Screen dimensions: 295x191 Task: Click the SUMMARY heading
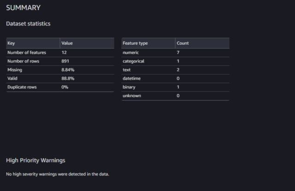pos(24,8)
